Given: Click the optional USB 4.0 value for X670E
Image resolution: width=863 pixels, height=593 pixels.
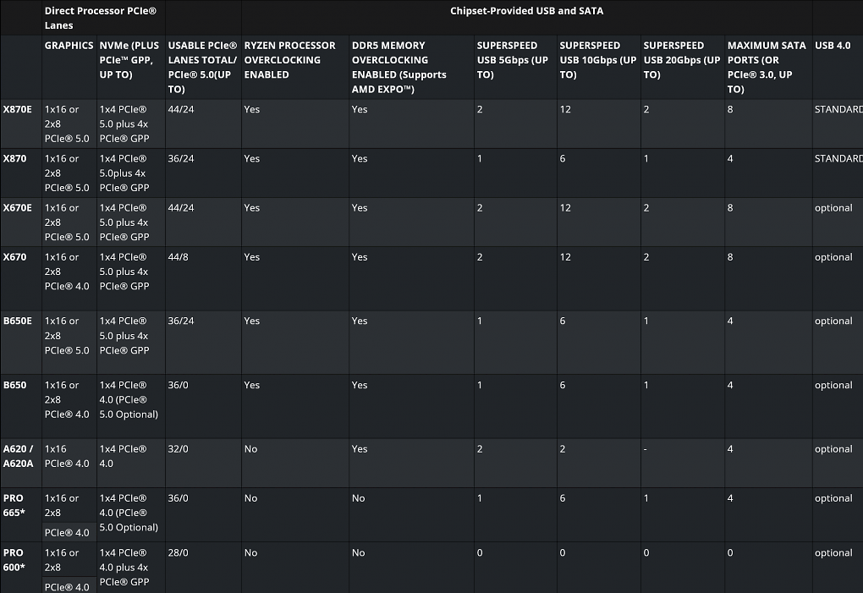Looking at the screenshot, I should pyautogui.click(x=833, y=208).
